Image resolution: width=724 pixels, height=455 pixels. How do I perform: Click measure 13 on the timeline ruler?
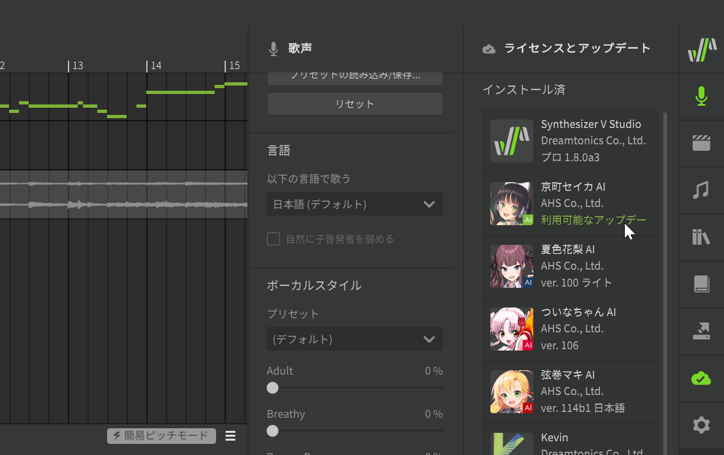(x=76, y=65)
